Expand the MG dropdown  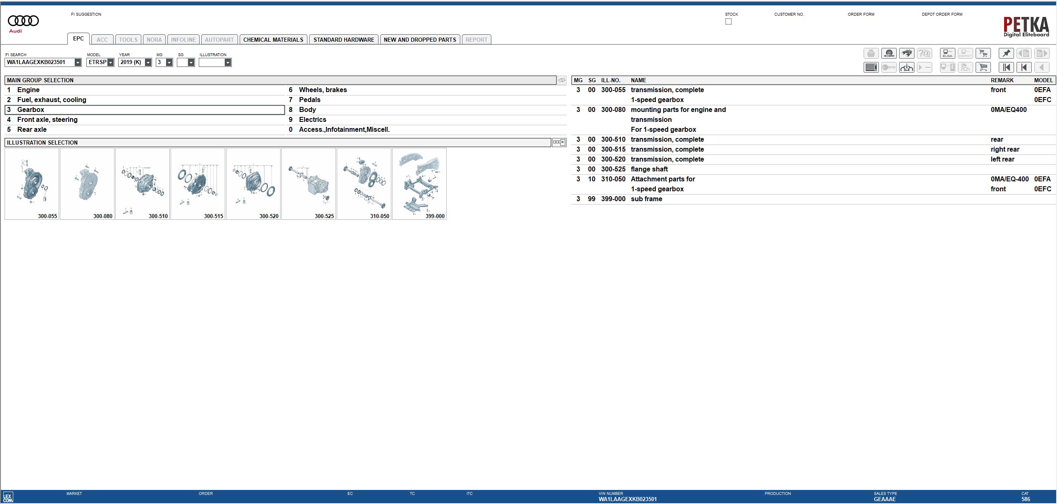pos(169,62)
